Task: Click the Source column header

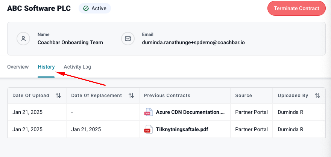Action: tap(243, 96)
